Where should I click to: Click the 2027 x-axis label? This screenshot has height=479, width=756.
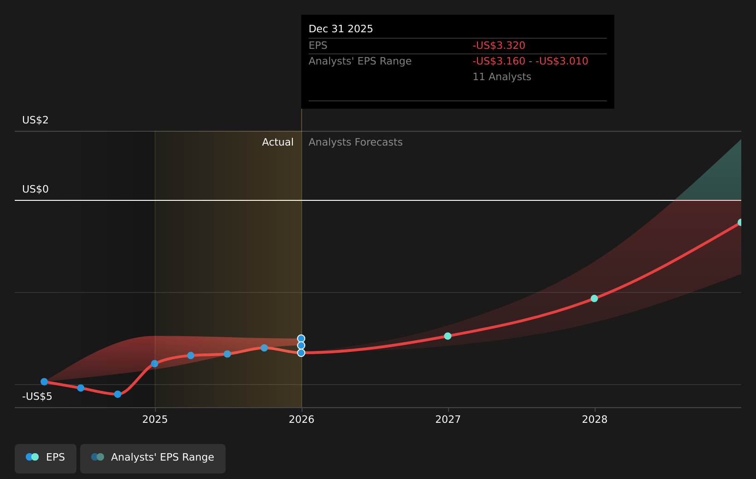448,420
